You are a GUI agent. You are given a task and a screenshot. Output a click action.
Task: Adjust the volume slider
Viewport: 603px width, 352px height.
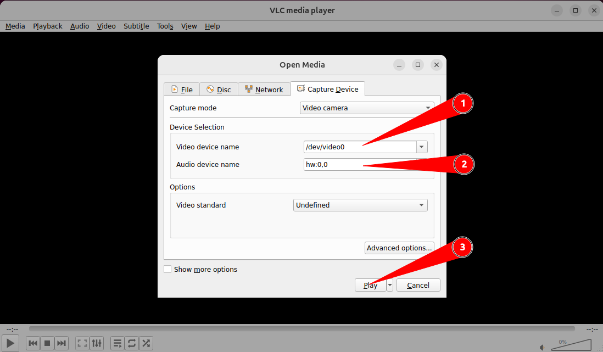click(571, 345)
